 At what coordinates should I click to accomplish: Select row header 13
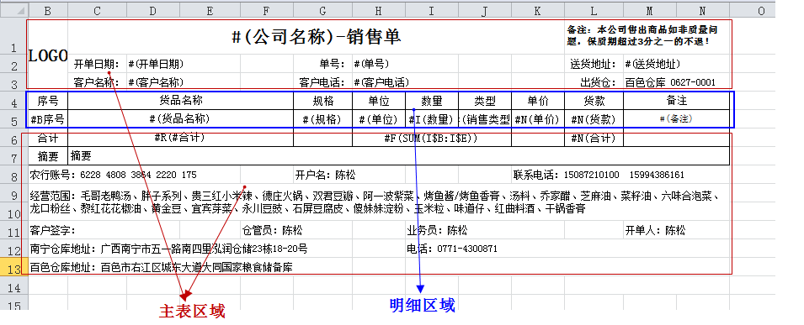[13, 267]
